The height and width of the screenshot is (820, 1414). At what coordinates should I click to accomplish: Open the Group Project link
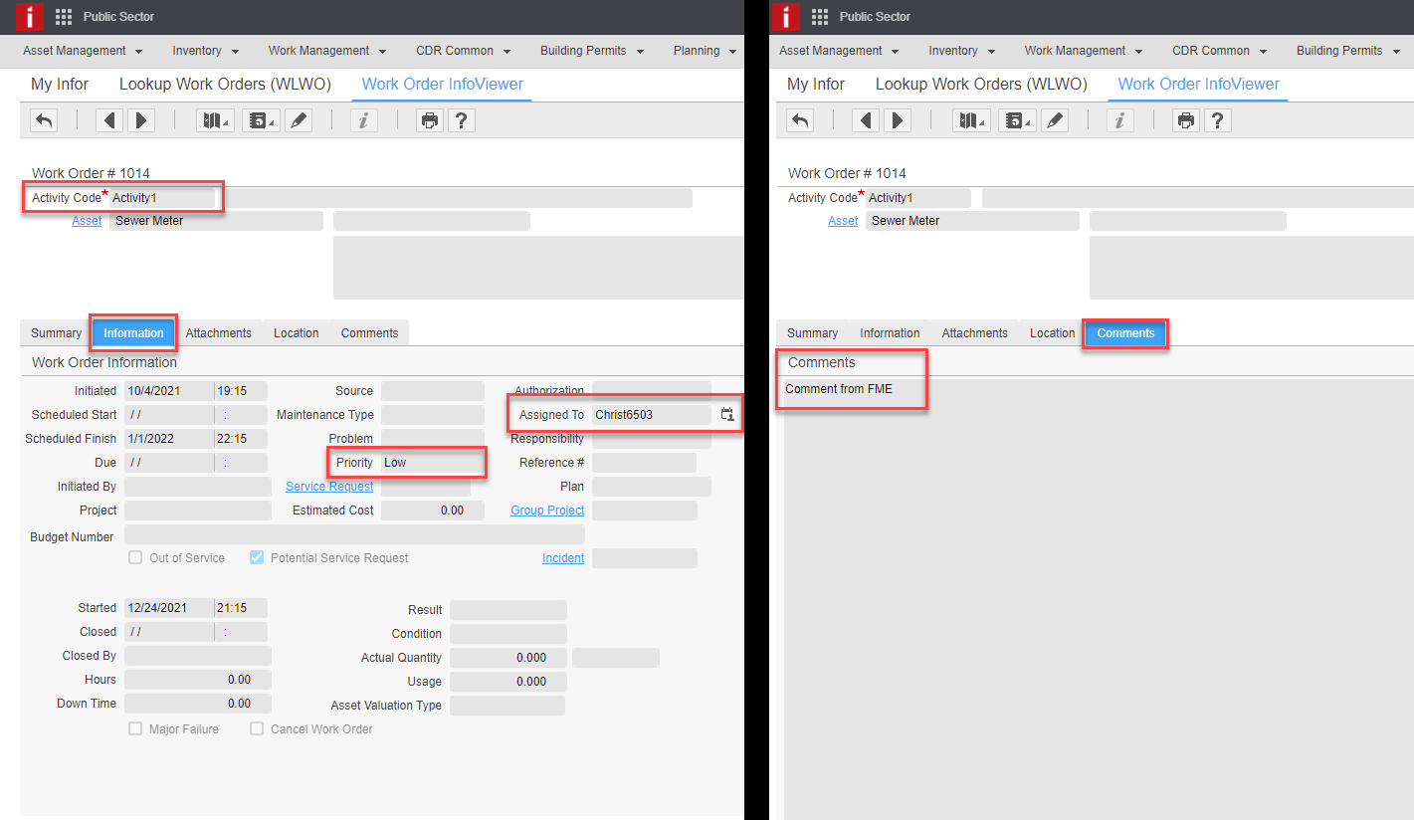[547, 511]
